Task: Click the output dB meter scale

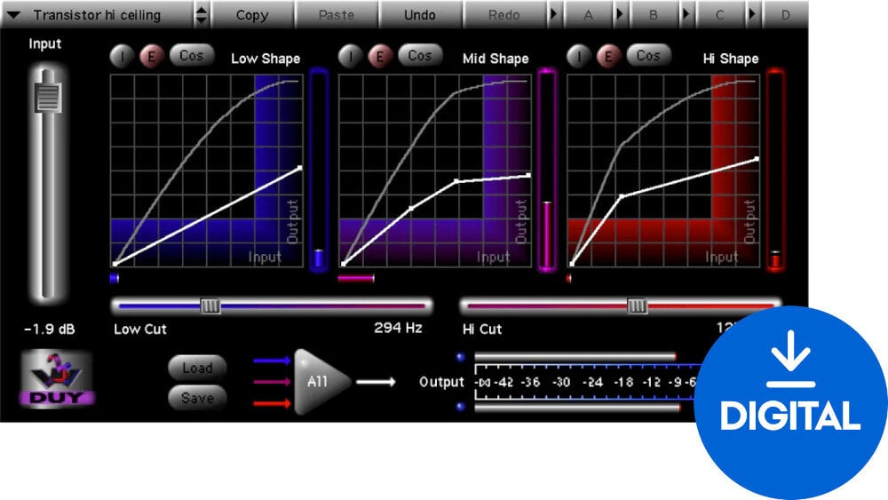Action: click(586, 382)
